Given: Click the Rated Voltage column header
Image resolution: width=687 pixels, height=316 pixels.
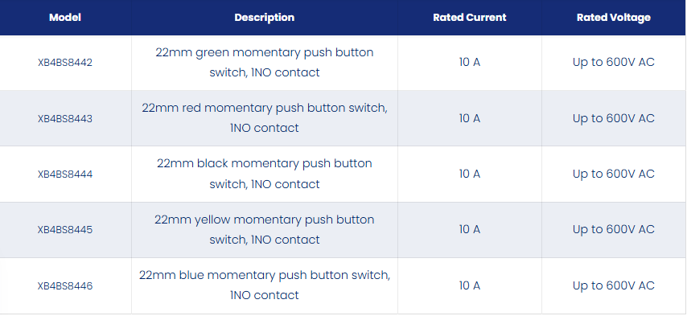Looking at the screenshot, I should 613,18.
